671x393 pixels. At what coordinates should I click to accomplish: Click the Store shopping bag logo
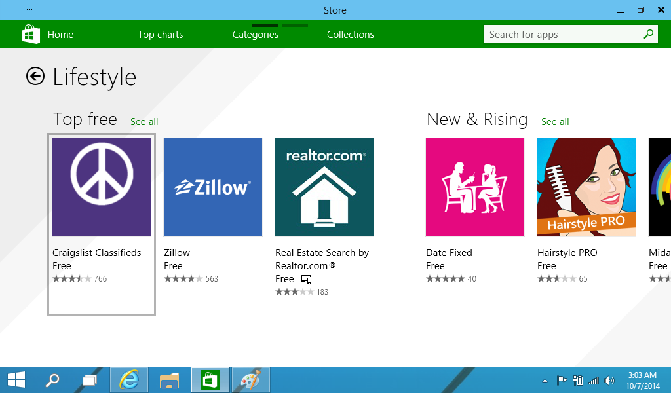(x=31, y=34)
